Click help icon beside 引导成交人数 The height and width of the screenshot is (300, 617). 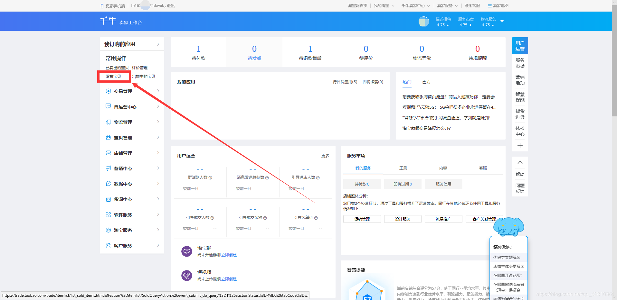[x=212, y=218]
